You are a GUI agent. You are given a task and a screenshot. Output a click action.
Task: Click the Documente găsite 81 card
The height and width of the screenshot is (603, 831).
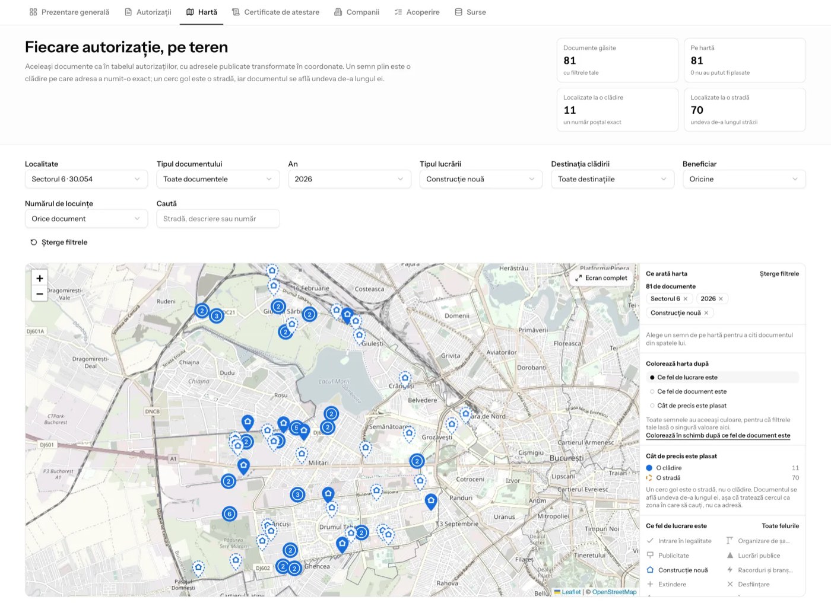pos(617,60)
